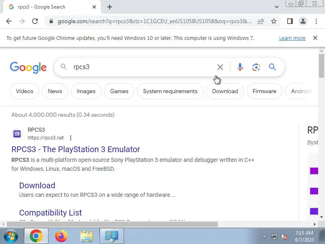The image size is (325, 244).
Task: Dismiss the Chrome update notification bar
Action: tap(315, 38)
